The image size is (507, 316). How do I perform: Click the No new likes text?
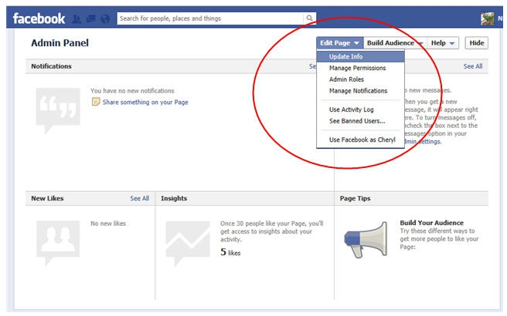[x=108, y=224]
